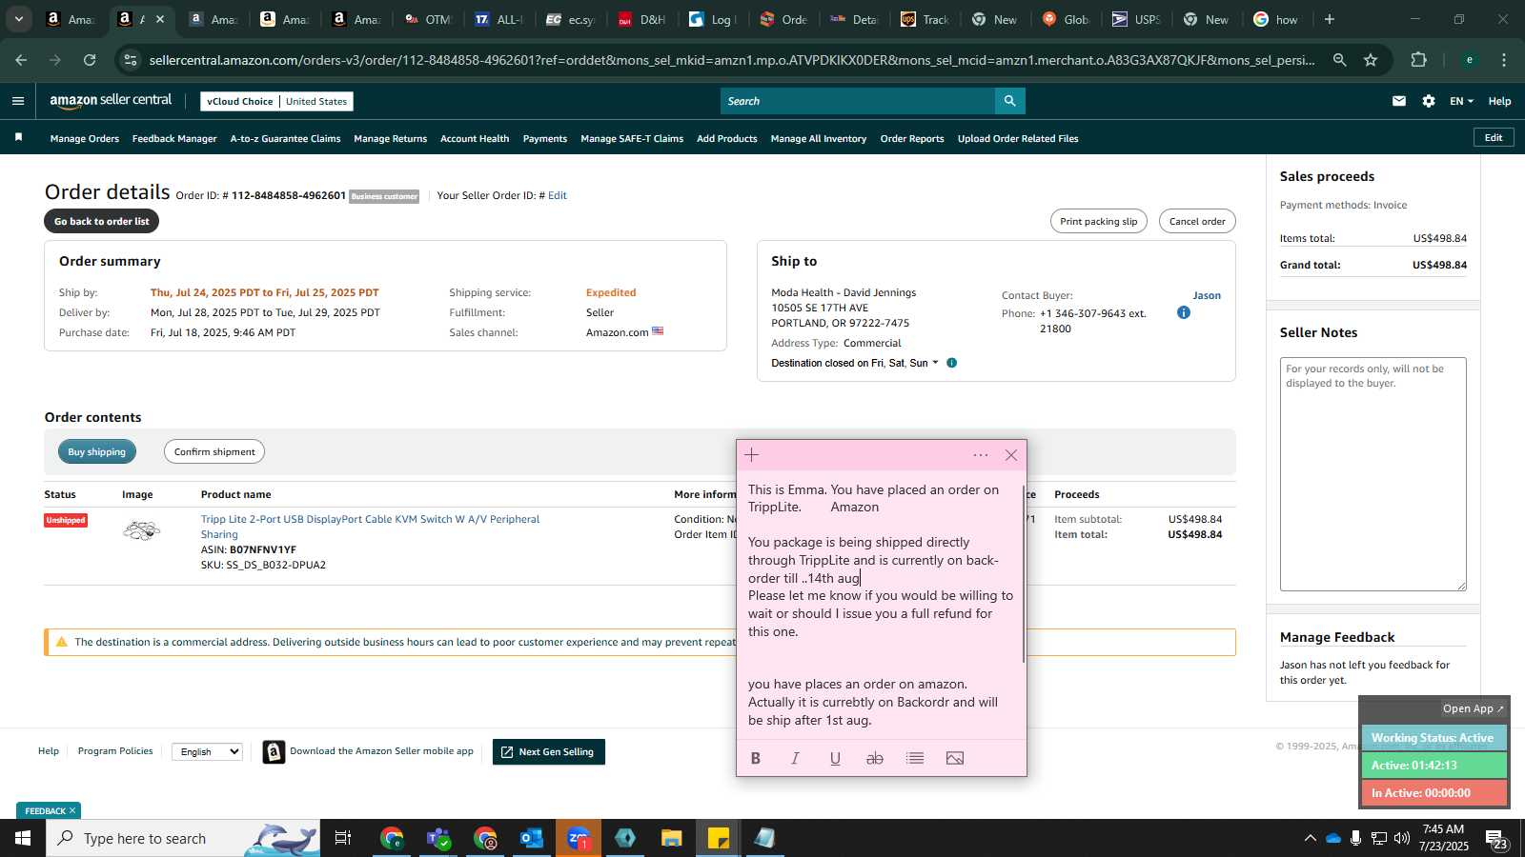
Task: Open Sticky Notes taskbar icon
Action: (x=718, y=838)
